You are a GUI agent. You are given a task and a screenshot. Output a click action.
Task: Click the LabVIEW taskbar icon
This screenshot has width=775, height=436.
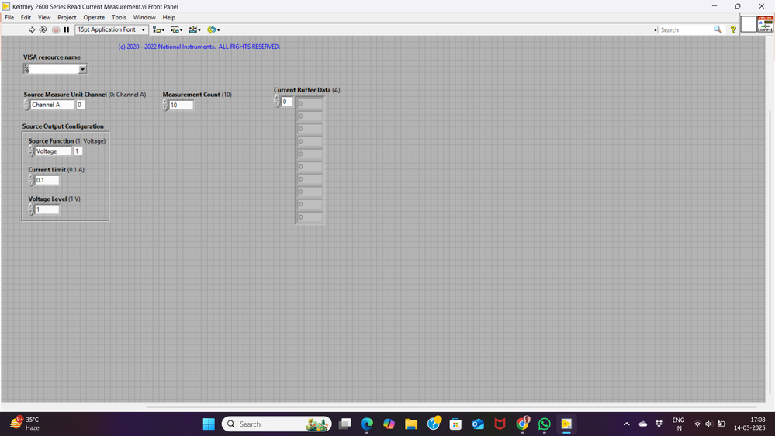(x=566, y=424)
